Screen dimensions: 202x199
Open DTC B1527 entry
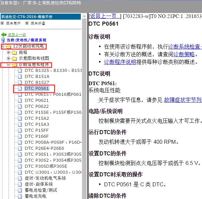pyautogui.click(x=37, y=83)
